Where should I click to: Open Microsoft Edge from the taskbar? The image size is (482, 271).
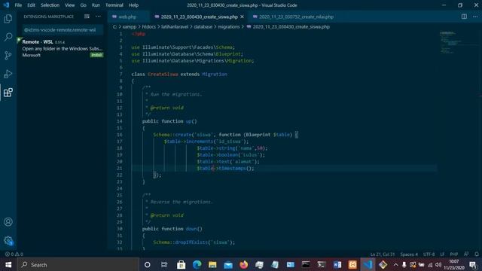[197, 264]
